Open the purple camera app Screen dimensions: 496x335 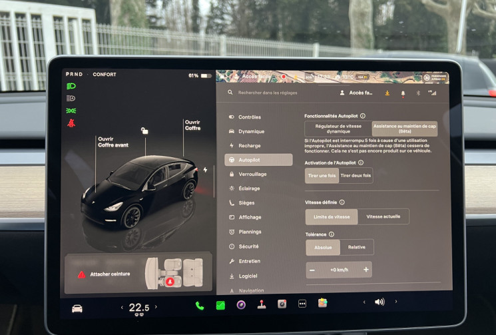[241, 305]
